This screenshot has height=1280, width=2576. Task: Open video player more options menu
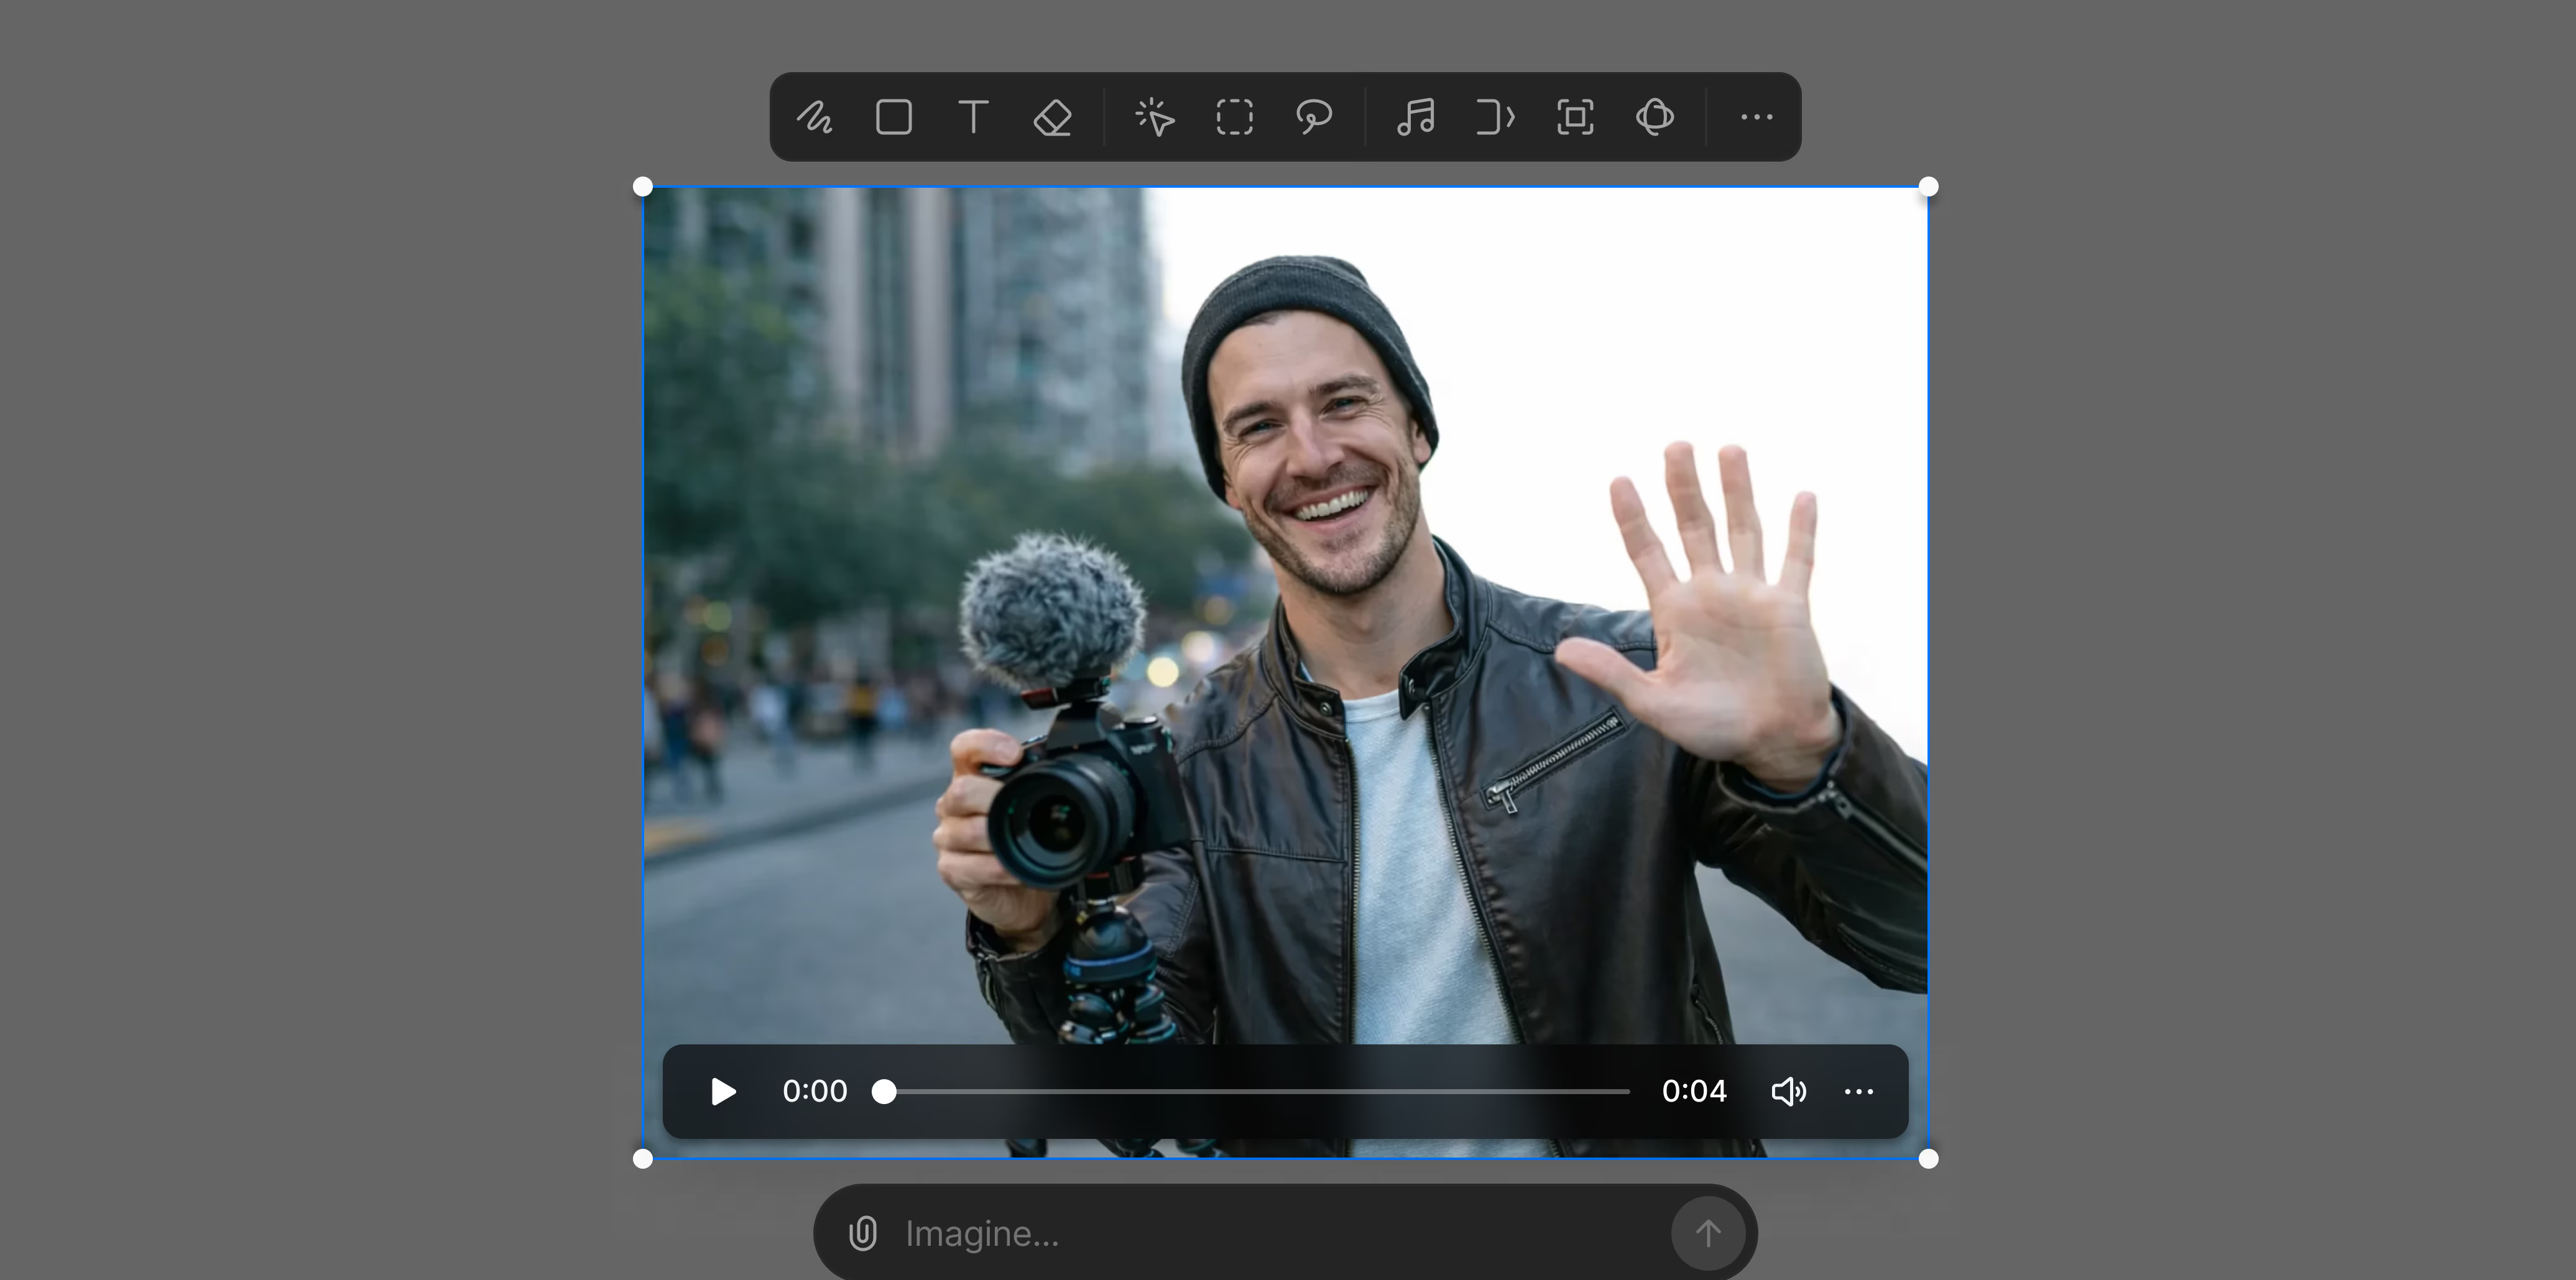click(x=1859, y=1091)
